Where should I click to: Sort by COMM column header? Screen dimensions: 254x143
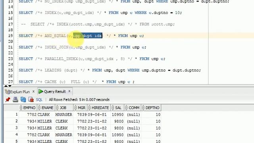point(133,108)
